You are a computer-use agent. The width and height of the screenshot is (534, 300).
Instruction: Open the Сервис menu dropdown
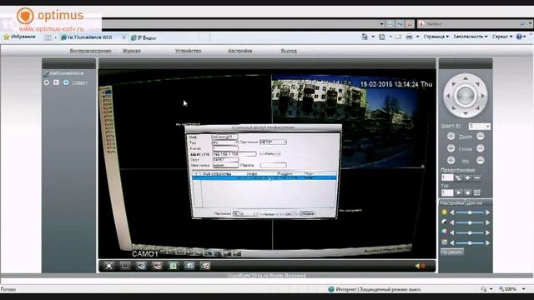pos(502,37)
